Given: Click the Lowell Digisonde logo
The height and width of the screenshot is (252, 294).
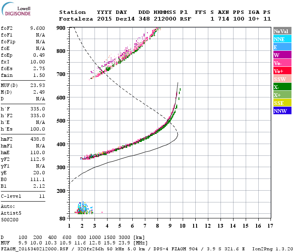Looking at the screenshot, I should coord(16,9).
